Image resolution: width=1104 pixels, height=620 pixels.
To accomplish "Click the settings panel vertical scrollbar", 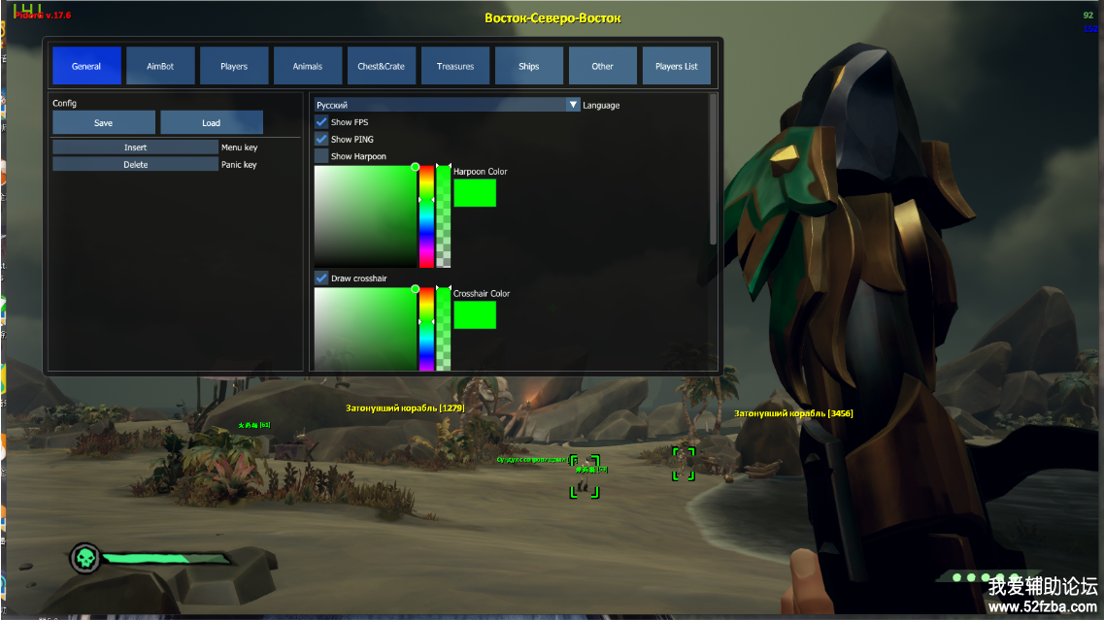I will [x=714, y=170].
